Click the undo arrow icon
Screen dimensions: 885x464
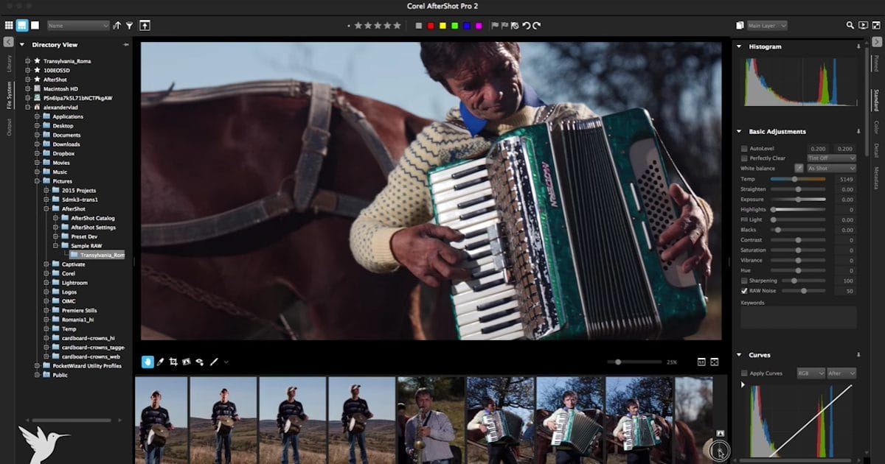(x=527, y=24)
